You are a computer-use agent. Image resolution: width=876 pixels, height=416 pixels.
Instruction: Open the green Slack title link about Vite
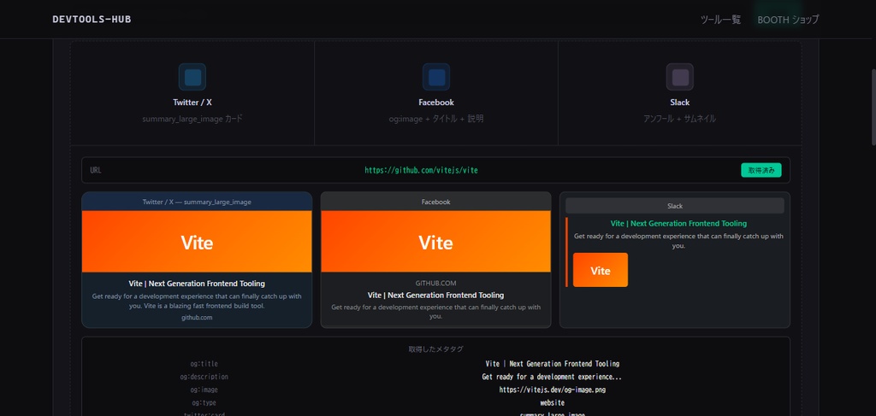[678, 223]
